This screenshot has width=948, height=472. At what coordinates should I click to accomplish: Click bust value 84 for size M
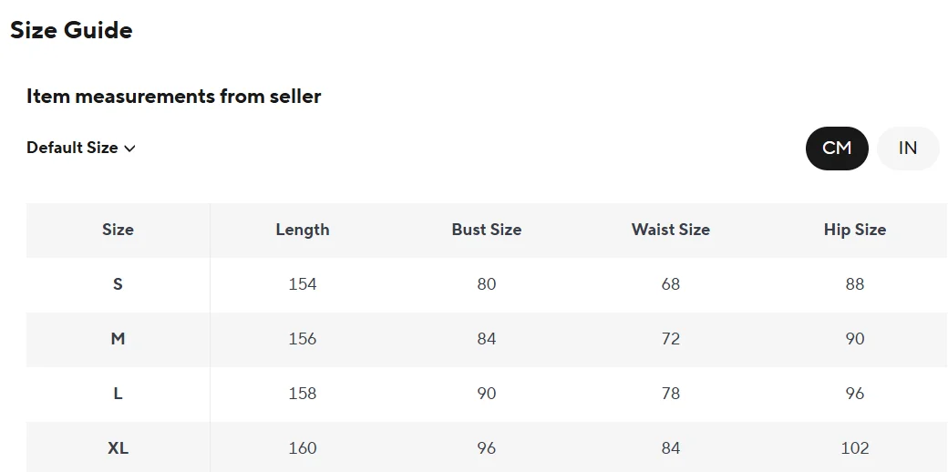point(487,339)
